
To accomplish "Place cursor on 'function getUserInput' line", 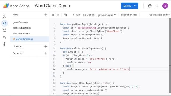I will [x=84, y=24].
